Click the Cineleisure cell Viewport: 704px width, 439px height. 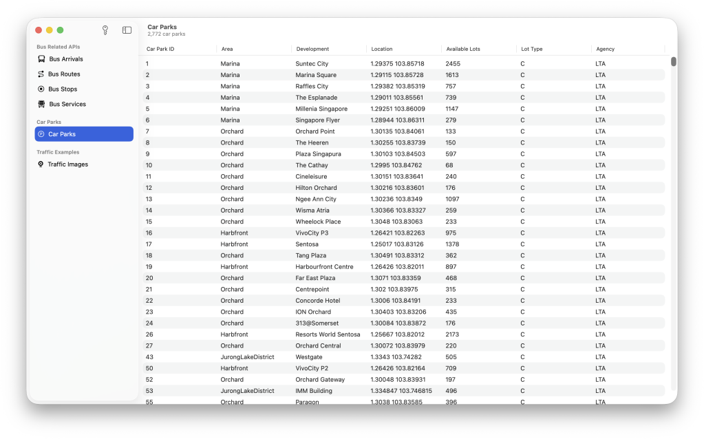[x=311, y=176]
